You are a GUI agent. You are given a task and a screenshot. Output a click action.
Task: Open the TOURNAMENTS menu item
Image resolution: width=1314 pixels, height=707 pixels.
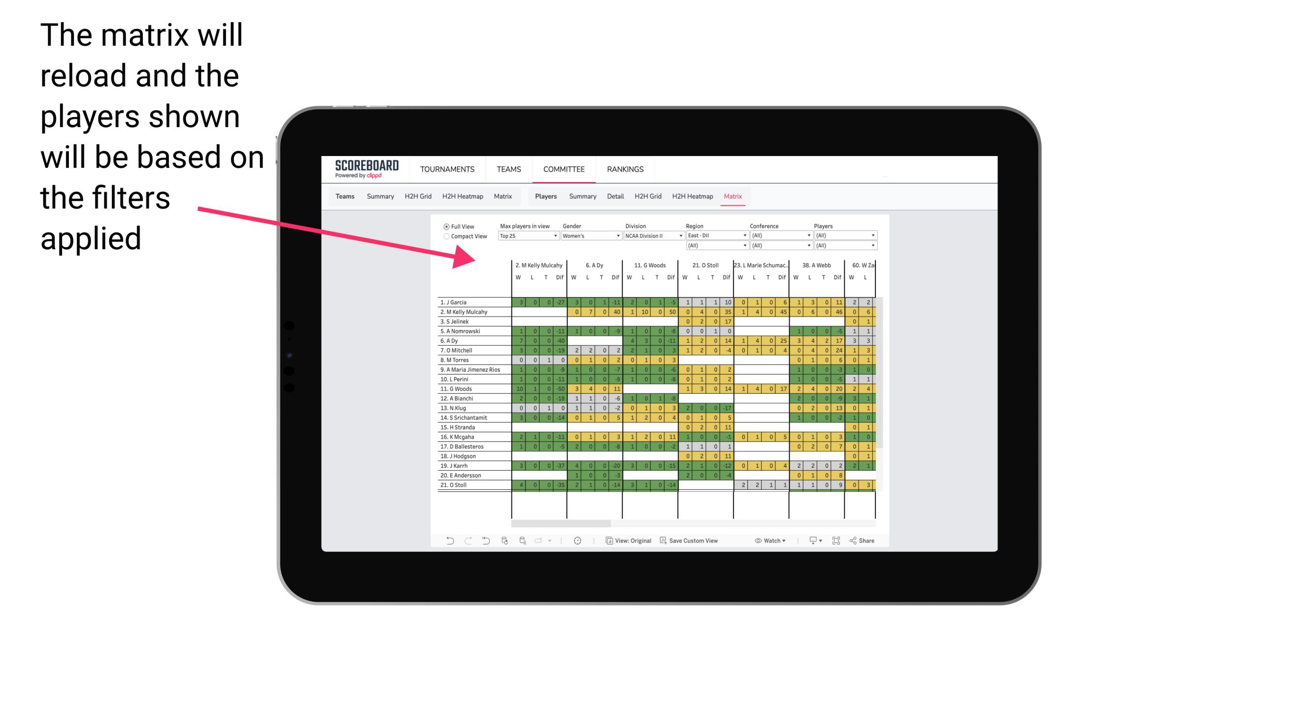(445, 169)
